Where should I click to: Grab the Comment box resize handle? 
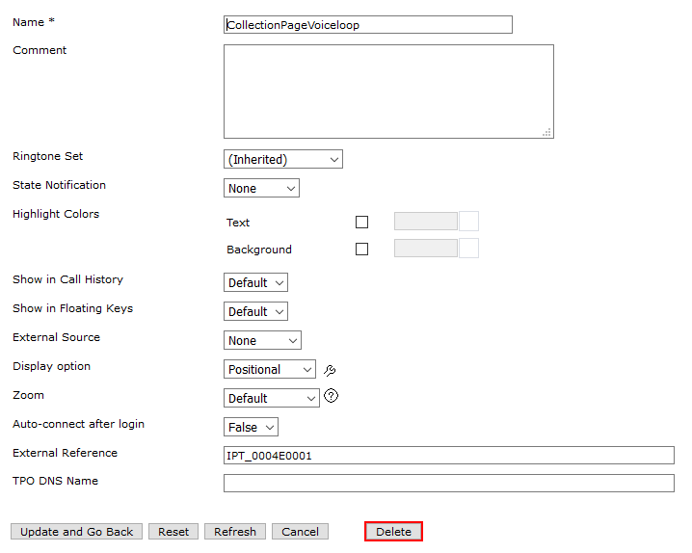[547, 132]
